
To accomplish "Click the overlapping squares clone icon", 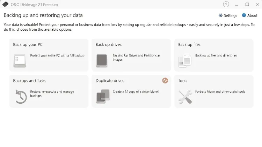I will coord(103,97).
